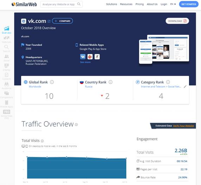Screen dimensions: 201x185
Task: Click the Global Rank globe icon
Action: coord(26,82)
